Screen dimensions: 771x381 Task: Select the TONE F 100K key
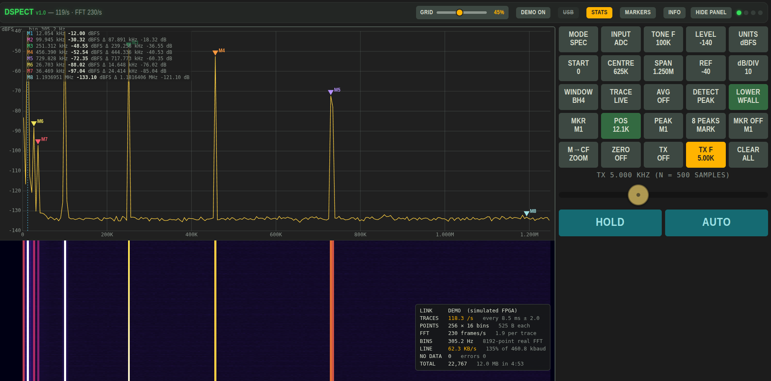click(x=663, y=39)
